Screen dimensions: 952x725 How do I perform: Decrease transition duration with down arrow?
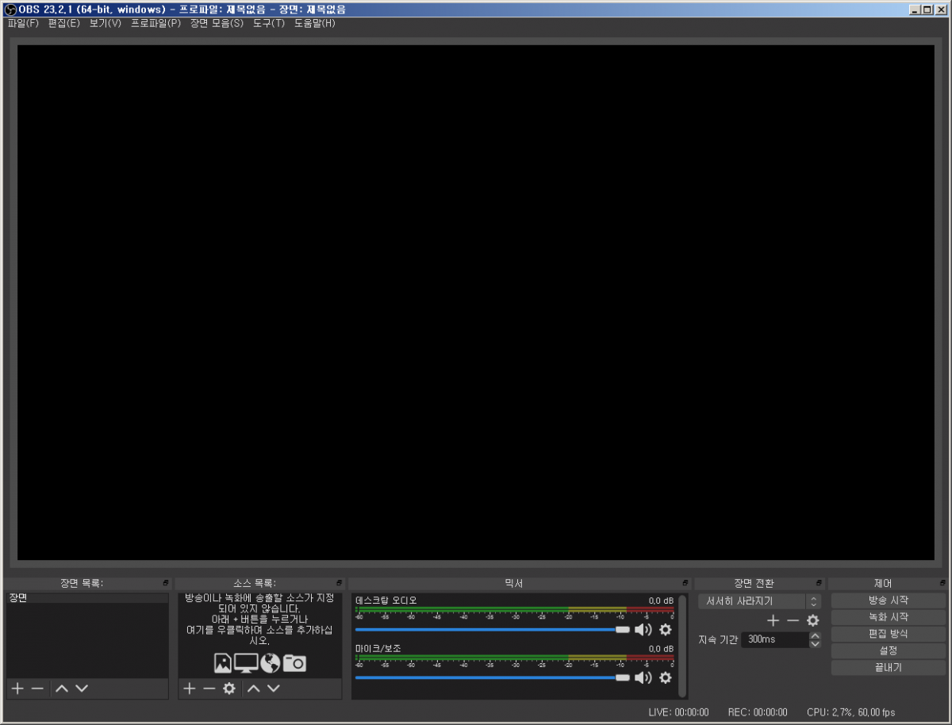pos(815,643)
